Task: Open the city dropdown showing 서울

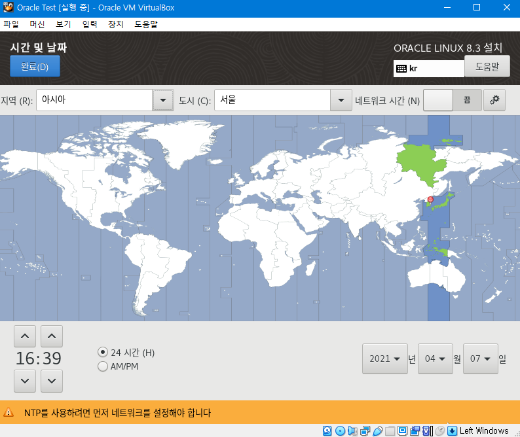Action: click(341, 100)
